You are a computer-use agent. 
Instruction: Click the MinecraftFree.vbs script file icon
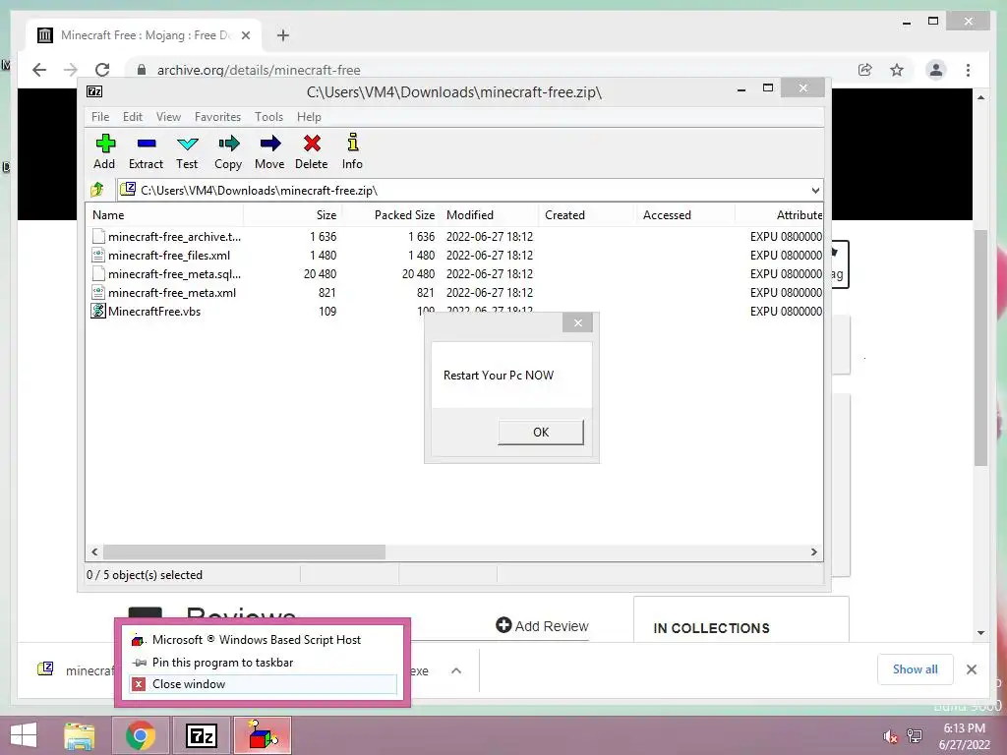(97, 311)
